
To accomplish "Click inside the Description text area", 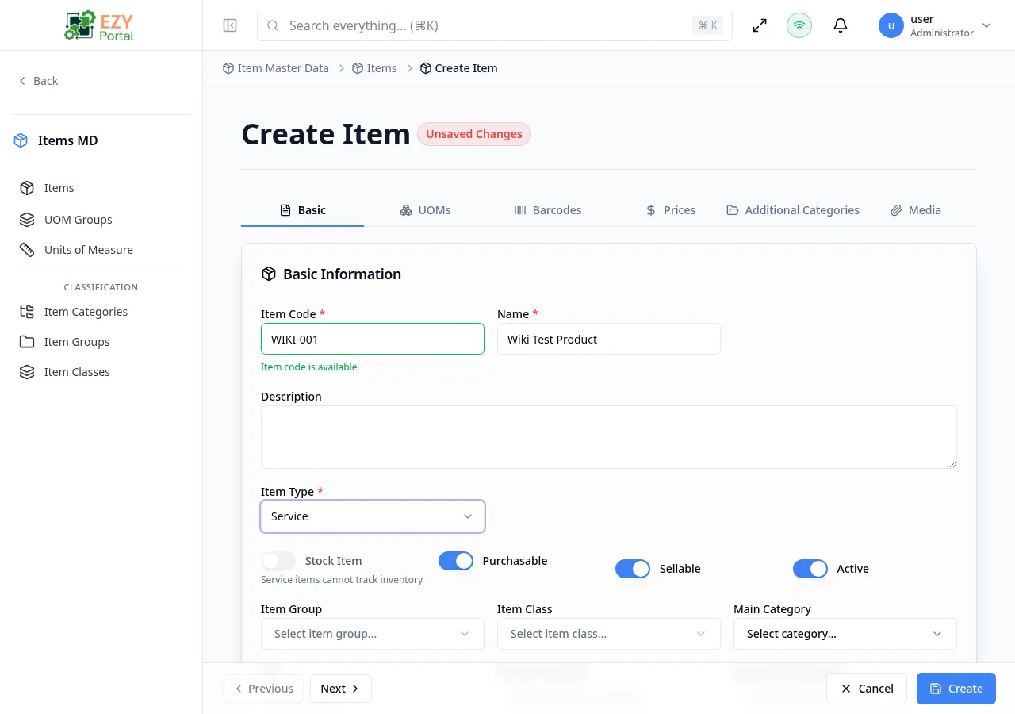I will [608, 436].
